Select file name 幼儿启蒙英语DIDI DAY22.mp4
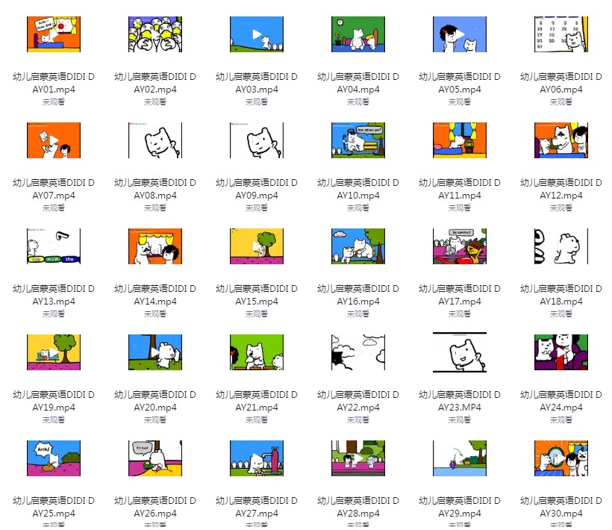Screen dimensions: 612x530 (x=358, y=401)
